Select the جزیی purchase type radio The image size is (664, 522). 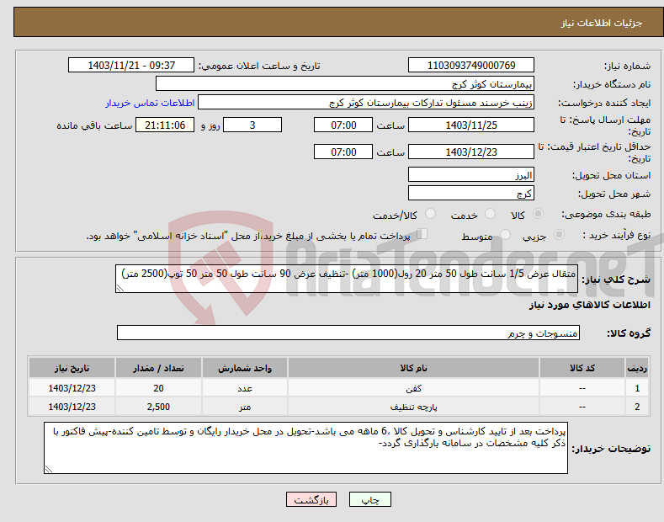tap(559, 235)
